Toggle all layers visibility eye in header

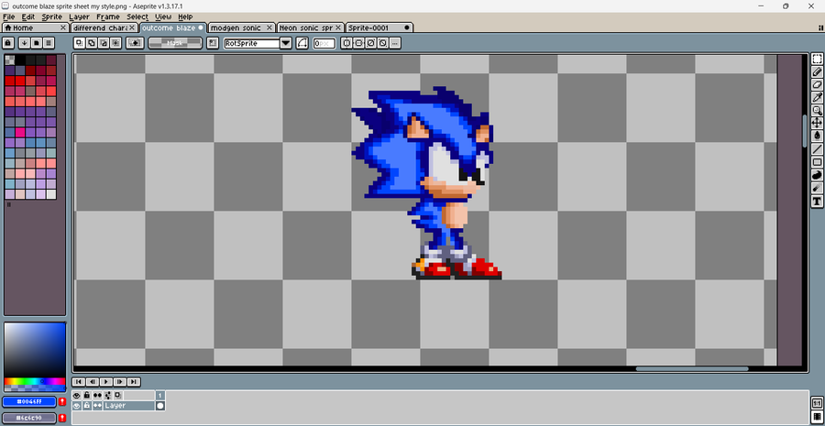(x=77, y=395)
